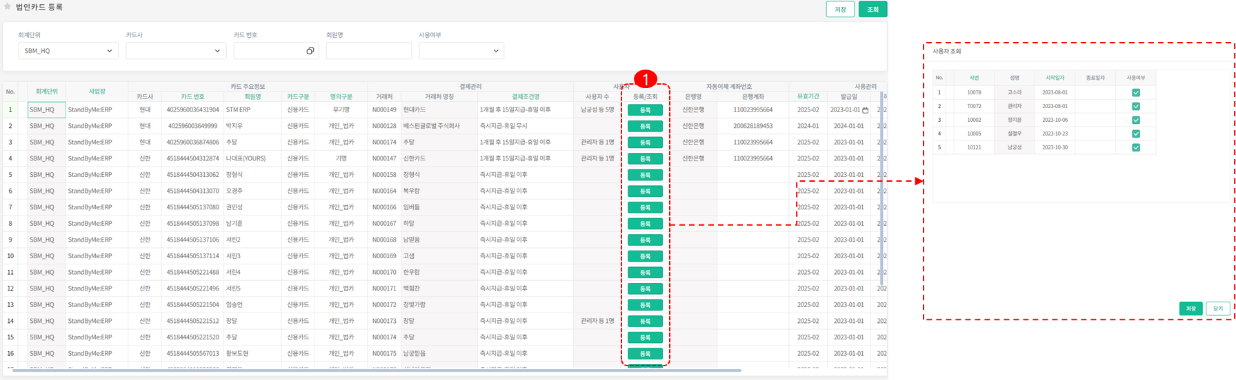The width and height of the screenshot is (1236, 380).
Task: Click 조회 button at top right
Action: [873, 10]
